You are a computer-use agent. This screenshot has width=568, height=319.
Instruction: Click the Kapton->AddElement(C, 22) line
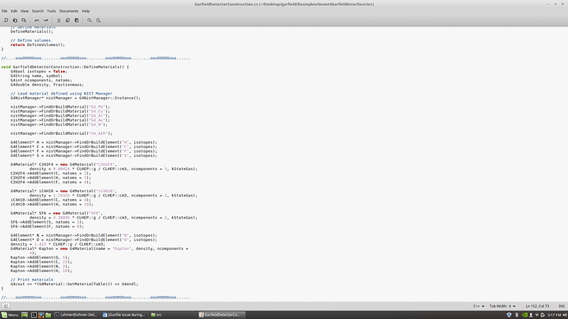41,261
